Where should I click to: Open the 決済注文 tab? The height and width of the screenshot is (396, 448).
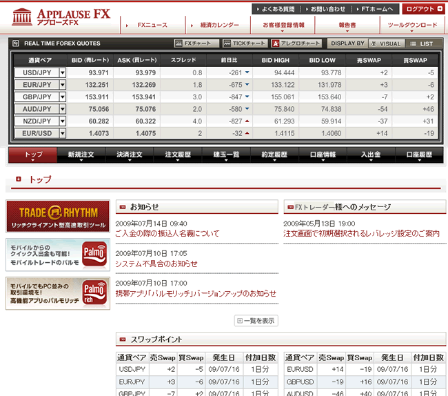130,155
